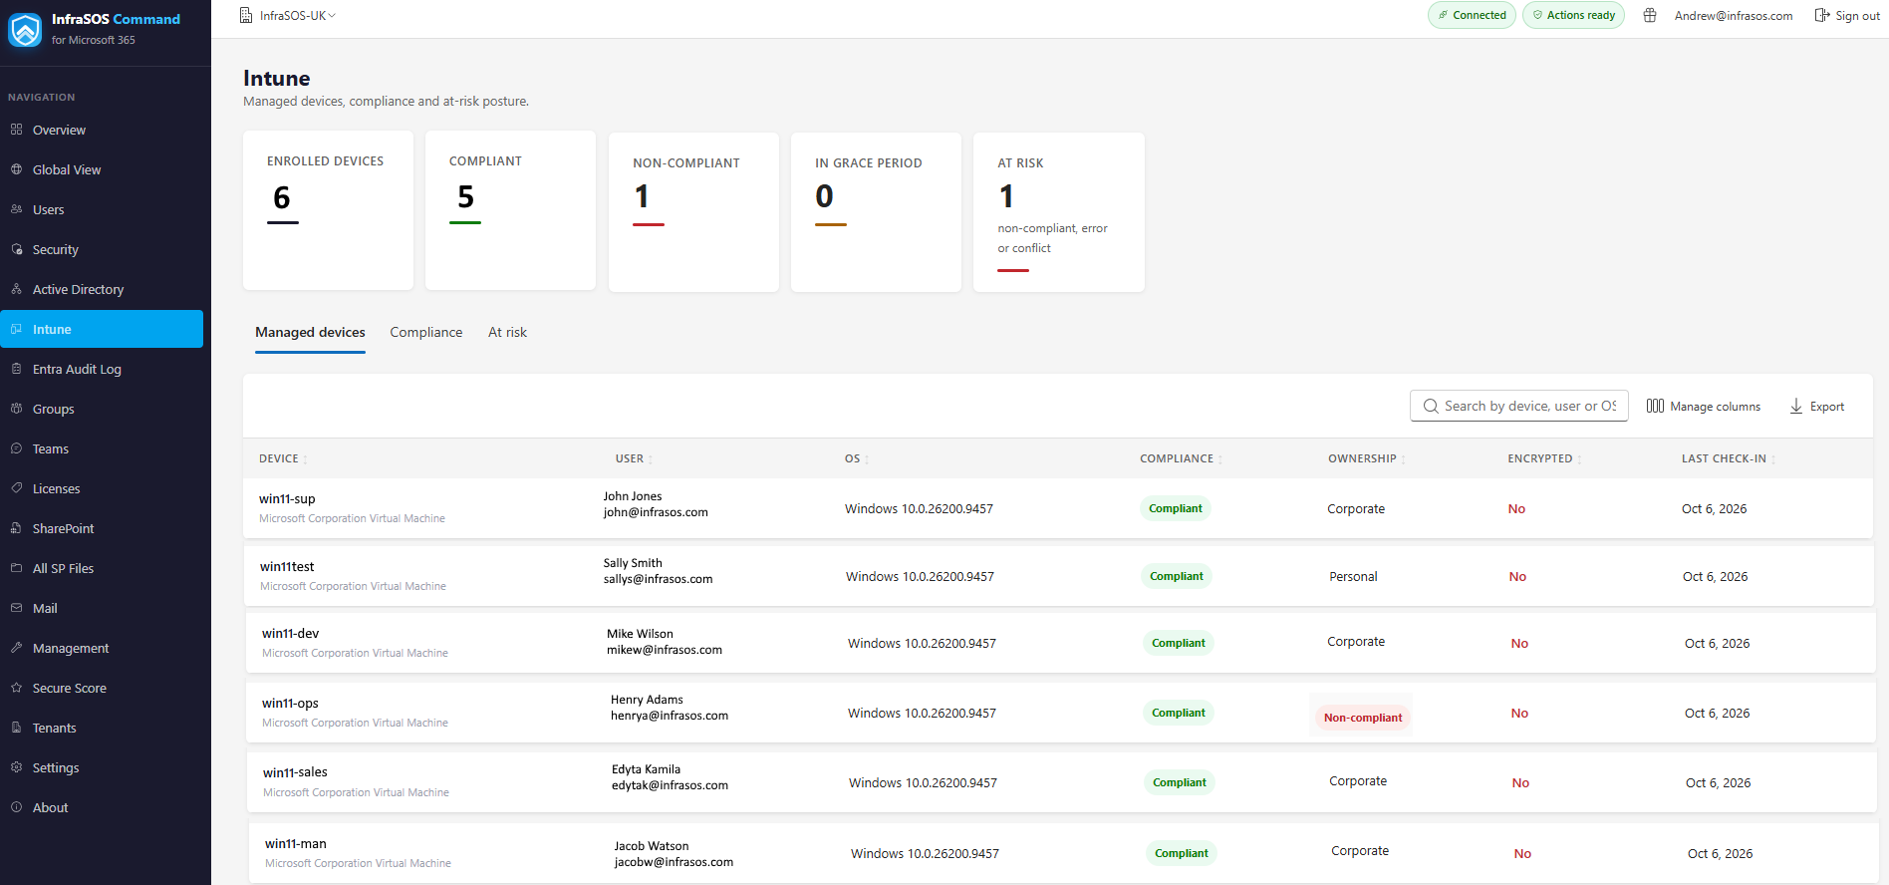
Task: Click the Personal ownership cell for win11test
Action: (x=1353, y=576)
